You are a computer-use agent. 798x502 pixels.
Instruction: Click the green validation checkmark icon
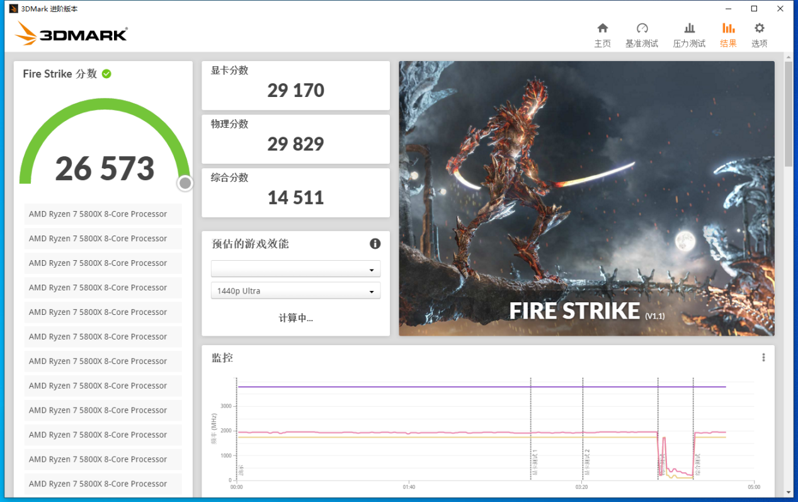pyautogui.click(x=106, y=74)
